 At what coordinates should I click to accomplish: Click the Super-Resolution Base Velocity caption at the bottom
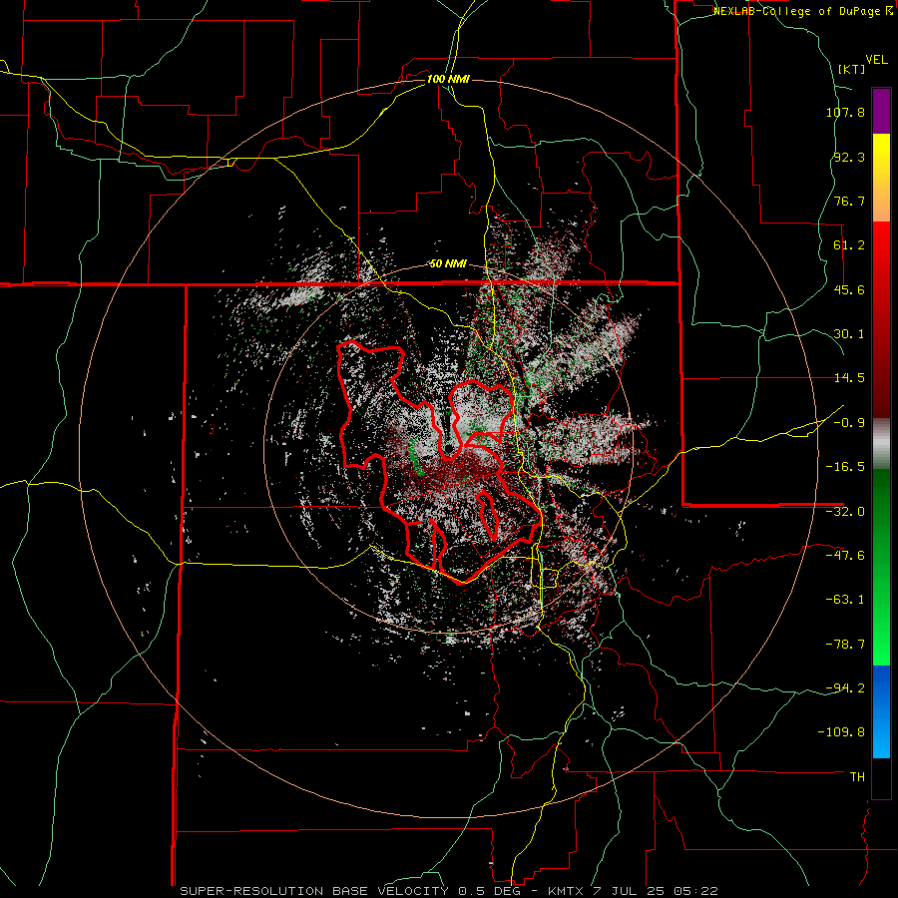click(448, 891)
